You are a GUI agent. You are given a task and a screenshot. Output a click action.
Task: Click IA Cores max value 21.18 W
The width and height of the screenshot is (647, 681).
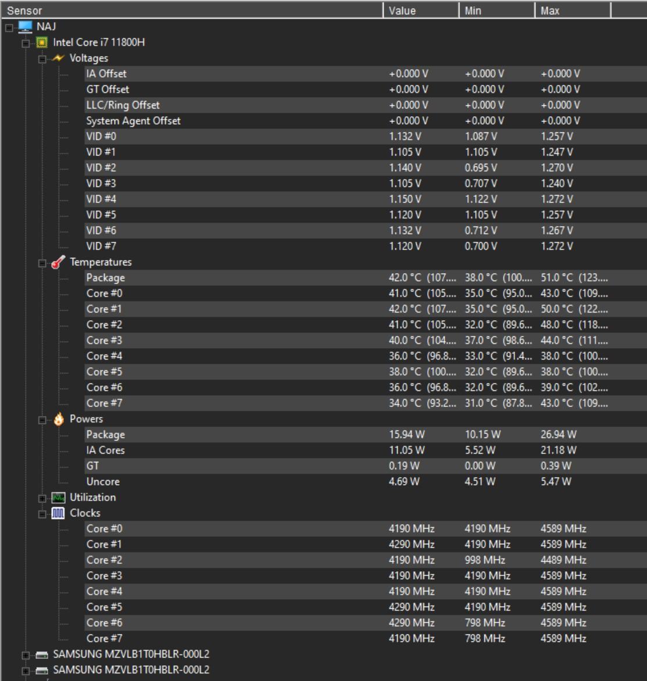coord(559,450)
